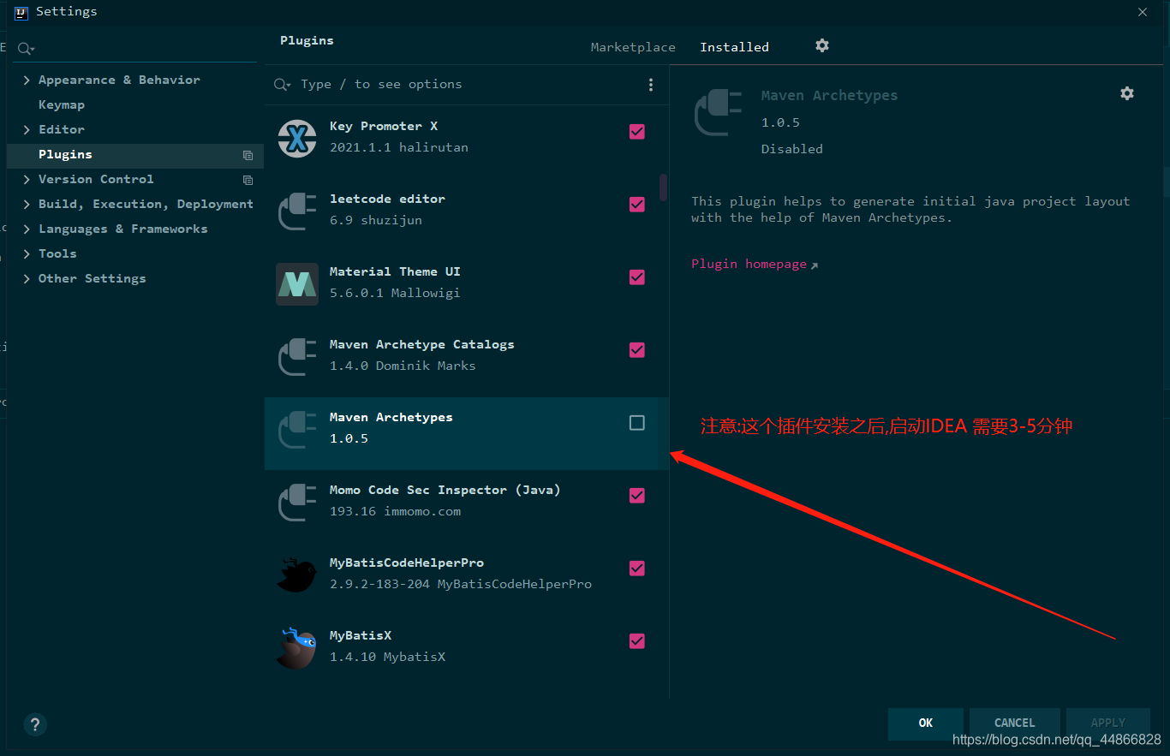Screen dimensions: 1170x756
Task: Click the copy icon next to Plugins
Action: coord(248,155)
